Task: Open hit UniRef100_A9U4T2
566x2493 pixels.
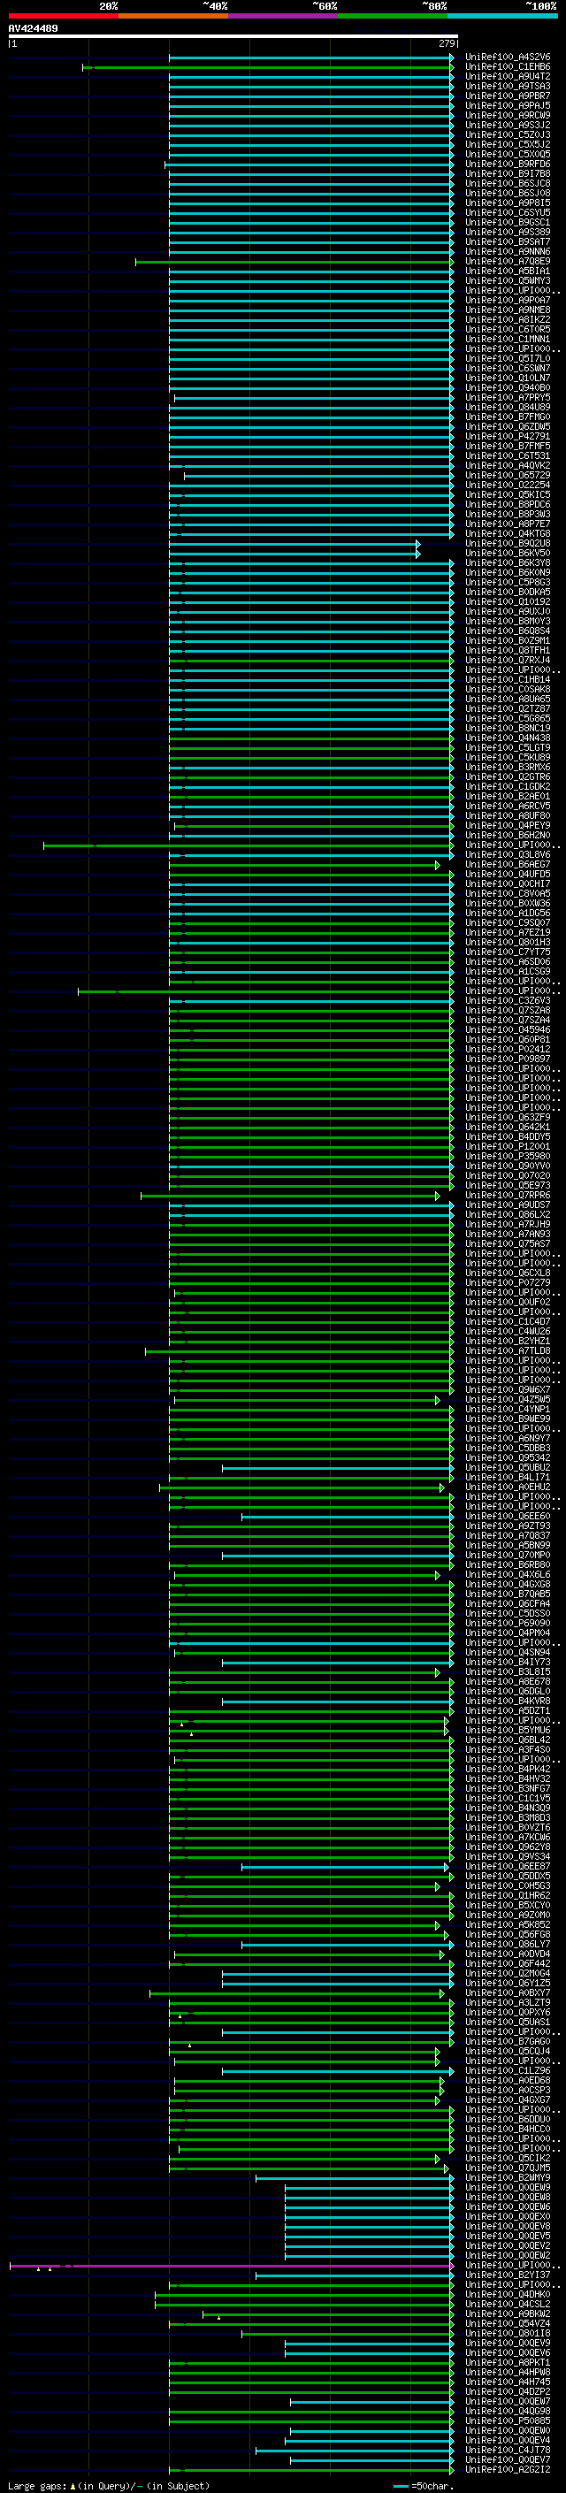Action: pos(508,78)
